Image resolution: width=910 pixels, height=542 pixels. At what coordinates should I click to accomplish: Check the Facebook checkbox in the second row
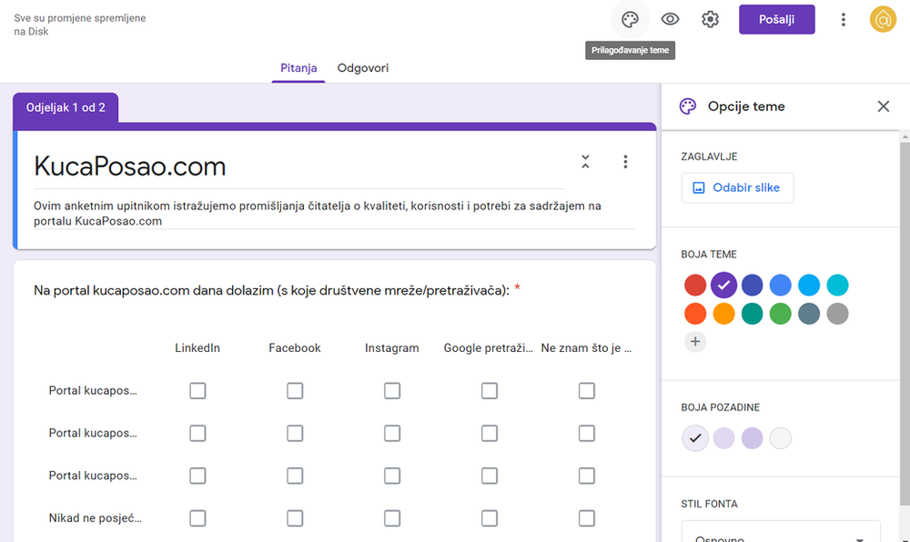[x=295, y=433]
